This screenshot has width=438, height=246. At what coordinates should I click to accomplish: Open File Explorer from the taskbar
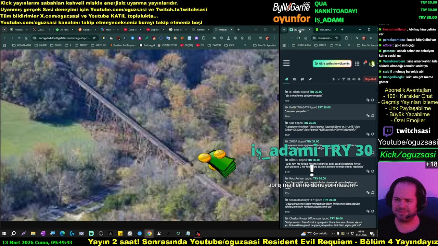point(33,234)
